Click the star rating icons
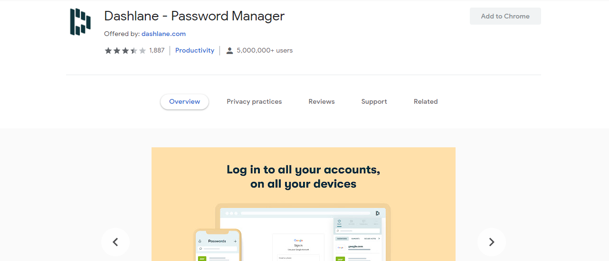This screenshot has width=609, height=261. point(125,51)
